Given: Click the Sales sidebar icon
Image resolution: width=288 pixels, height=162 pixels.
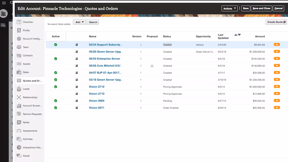Looking at the screenshot, I should point(19,72).
